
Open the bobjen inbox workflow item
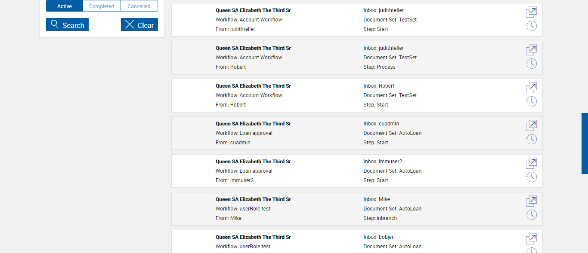point(531,239)
